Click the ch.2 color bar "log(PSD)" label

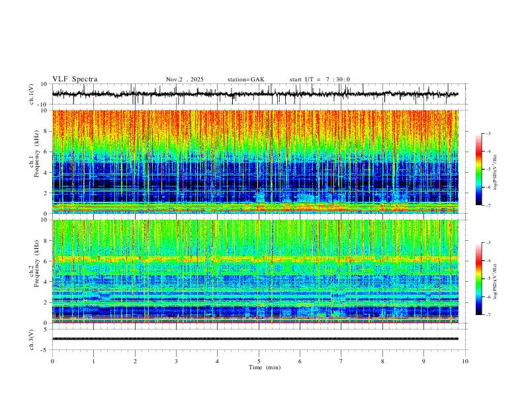496,282
